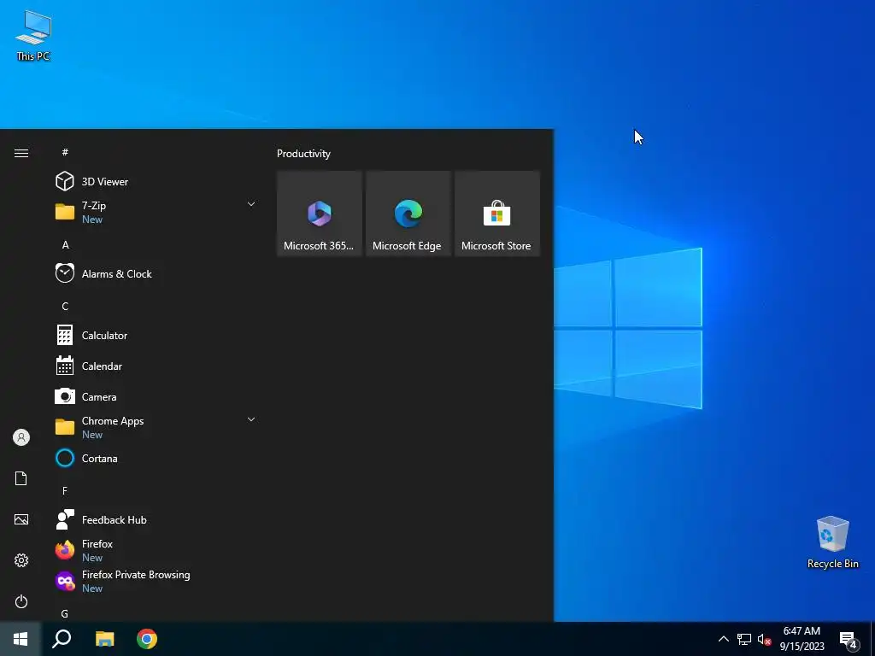
Task: Click the 'G' letter header
Action: click(65, 613)
